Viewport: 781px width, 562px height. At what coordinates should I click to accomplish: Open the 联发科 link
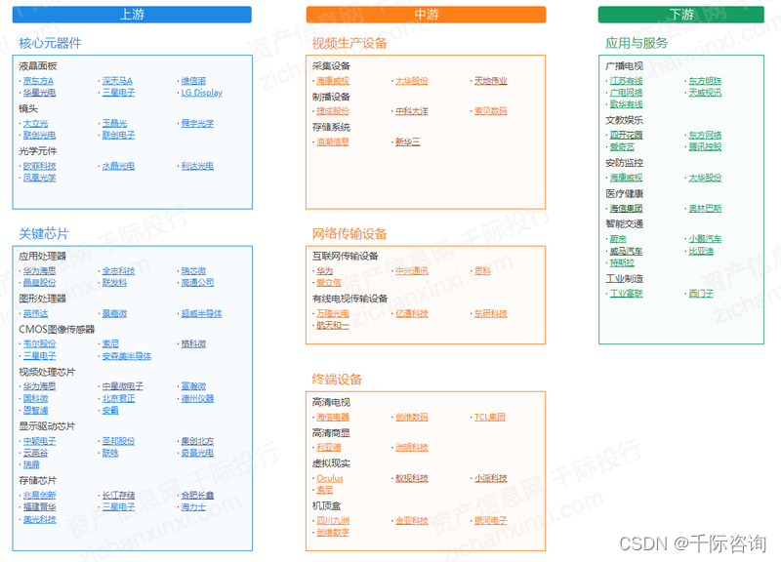(114, 283)
